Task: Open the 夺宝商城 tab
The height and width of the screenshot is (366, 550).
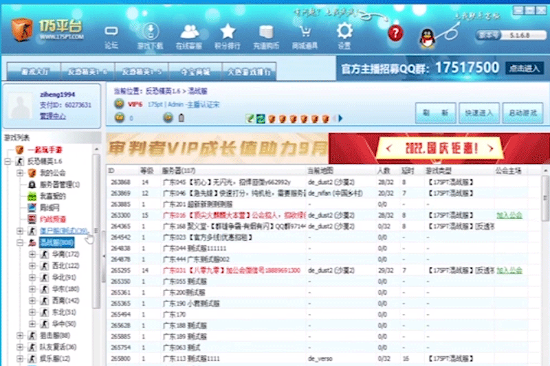Action: [x=195, y=71]
